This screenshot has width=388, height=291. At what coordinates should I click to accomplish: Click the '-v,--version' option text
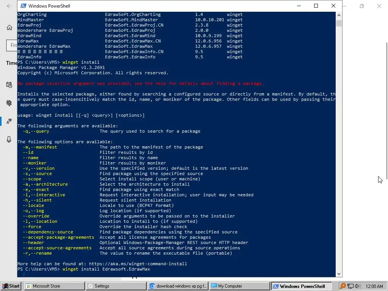[x=39, y=168]
